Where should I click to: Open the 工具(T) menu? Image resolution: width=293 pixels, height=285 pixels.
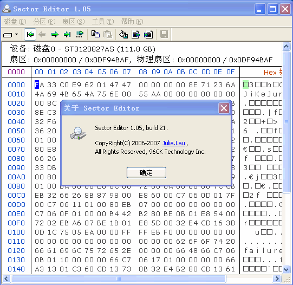[x=103, y=22]
